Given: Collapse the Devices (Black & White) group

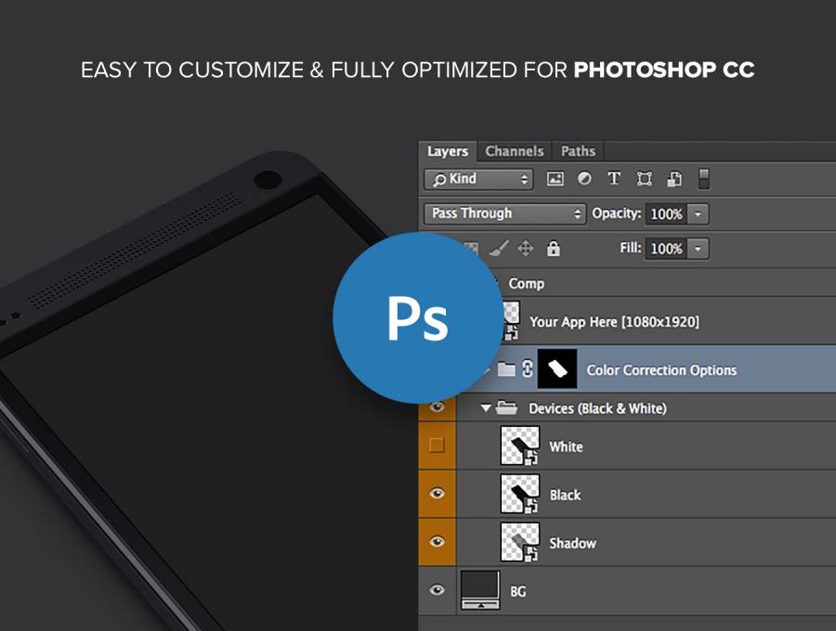Looking at the screenshot, I should [x=486, y=408].
